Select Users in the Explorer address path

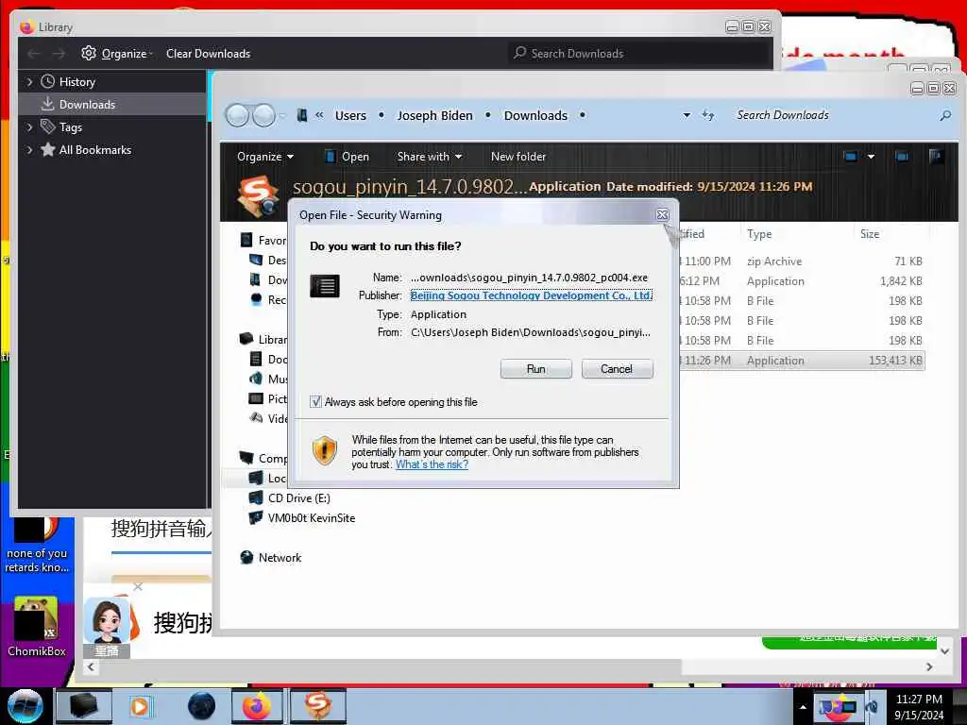click(x=350, y=115)
